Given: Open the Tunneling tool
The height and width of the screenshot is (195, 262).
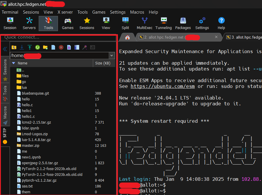Looking at the screenshot, I should coord(164,24).
